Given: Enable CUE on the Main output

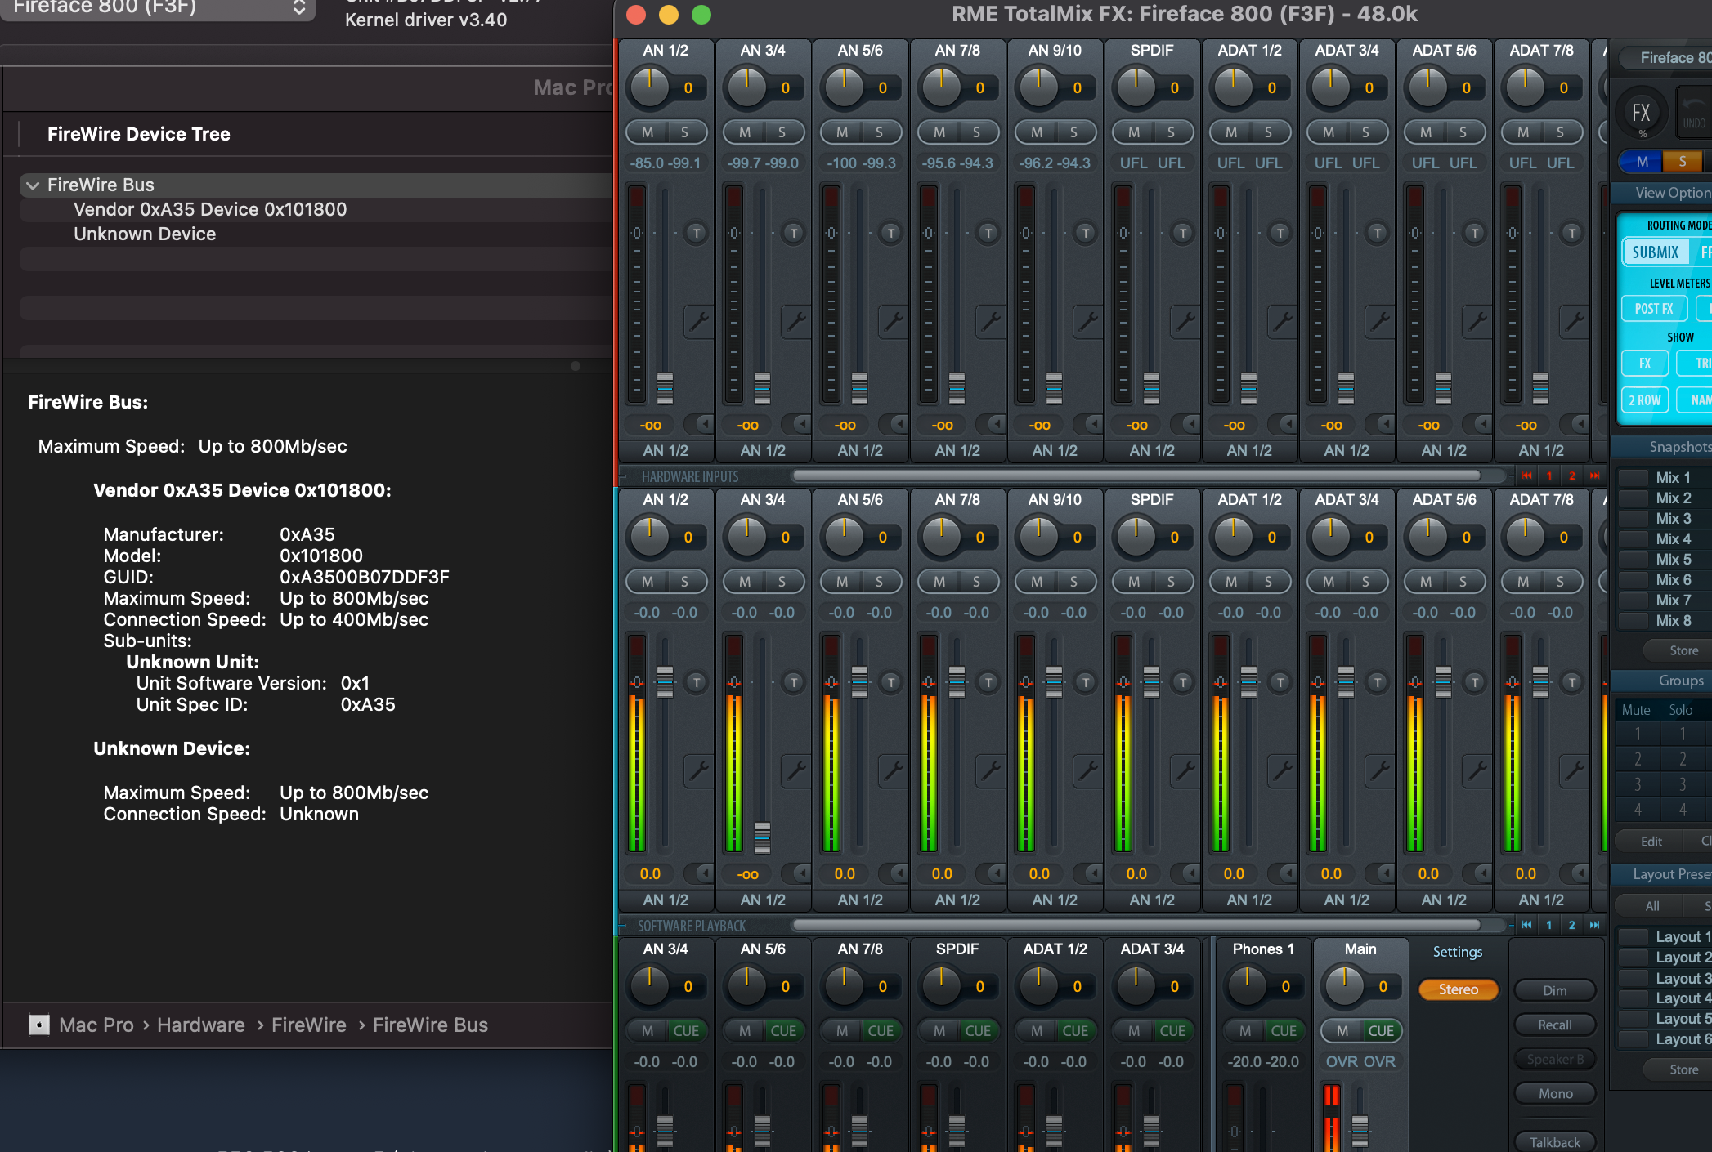Looking at the screenshot, I should click(x=1381, y=1031).
